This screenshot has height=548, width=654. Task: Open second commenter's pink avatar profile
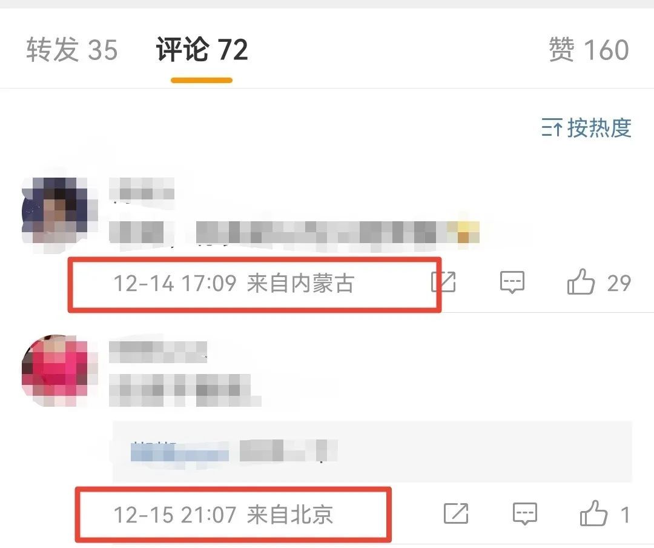[58, 370]
